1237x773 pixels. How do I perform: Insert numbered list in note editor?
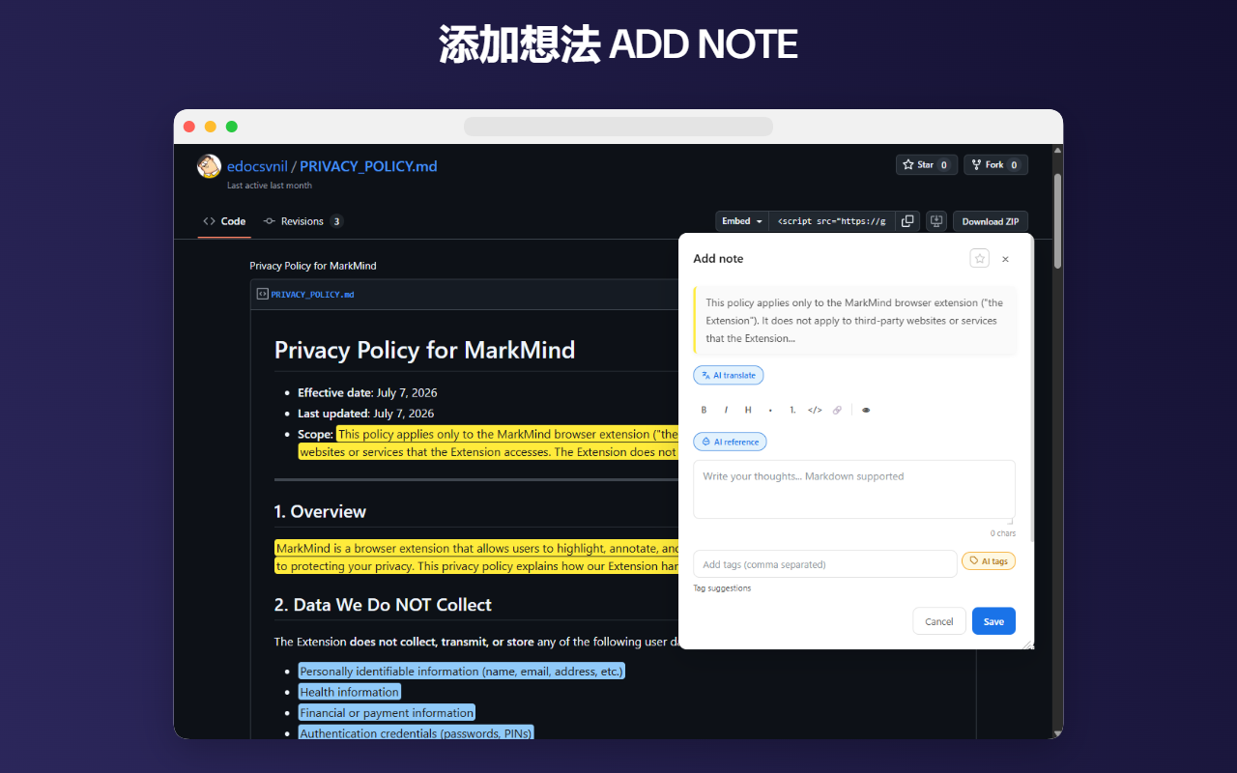[x=792, y=410]
